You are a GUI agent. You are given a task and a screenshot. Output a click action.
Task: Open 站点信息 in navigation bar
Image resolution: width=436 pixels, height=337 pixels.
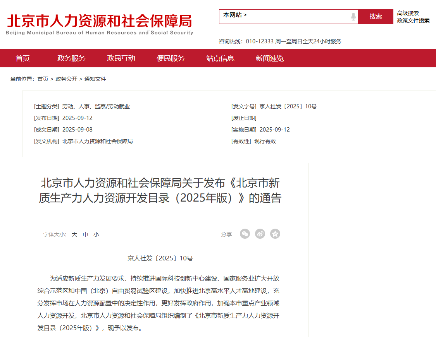(220, 58)
